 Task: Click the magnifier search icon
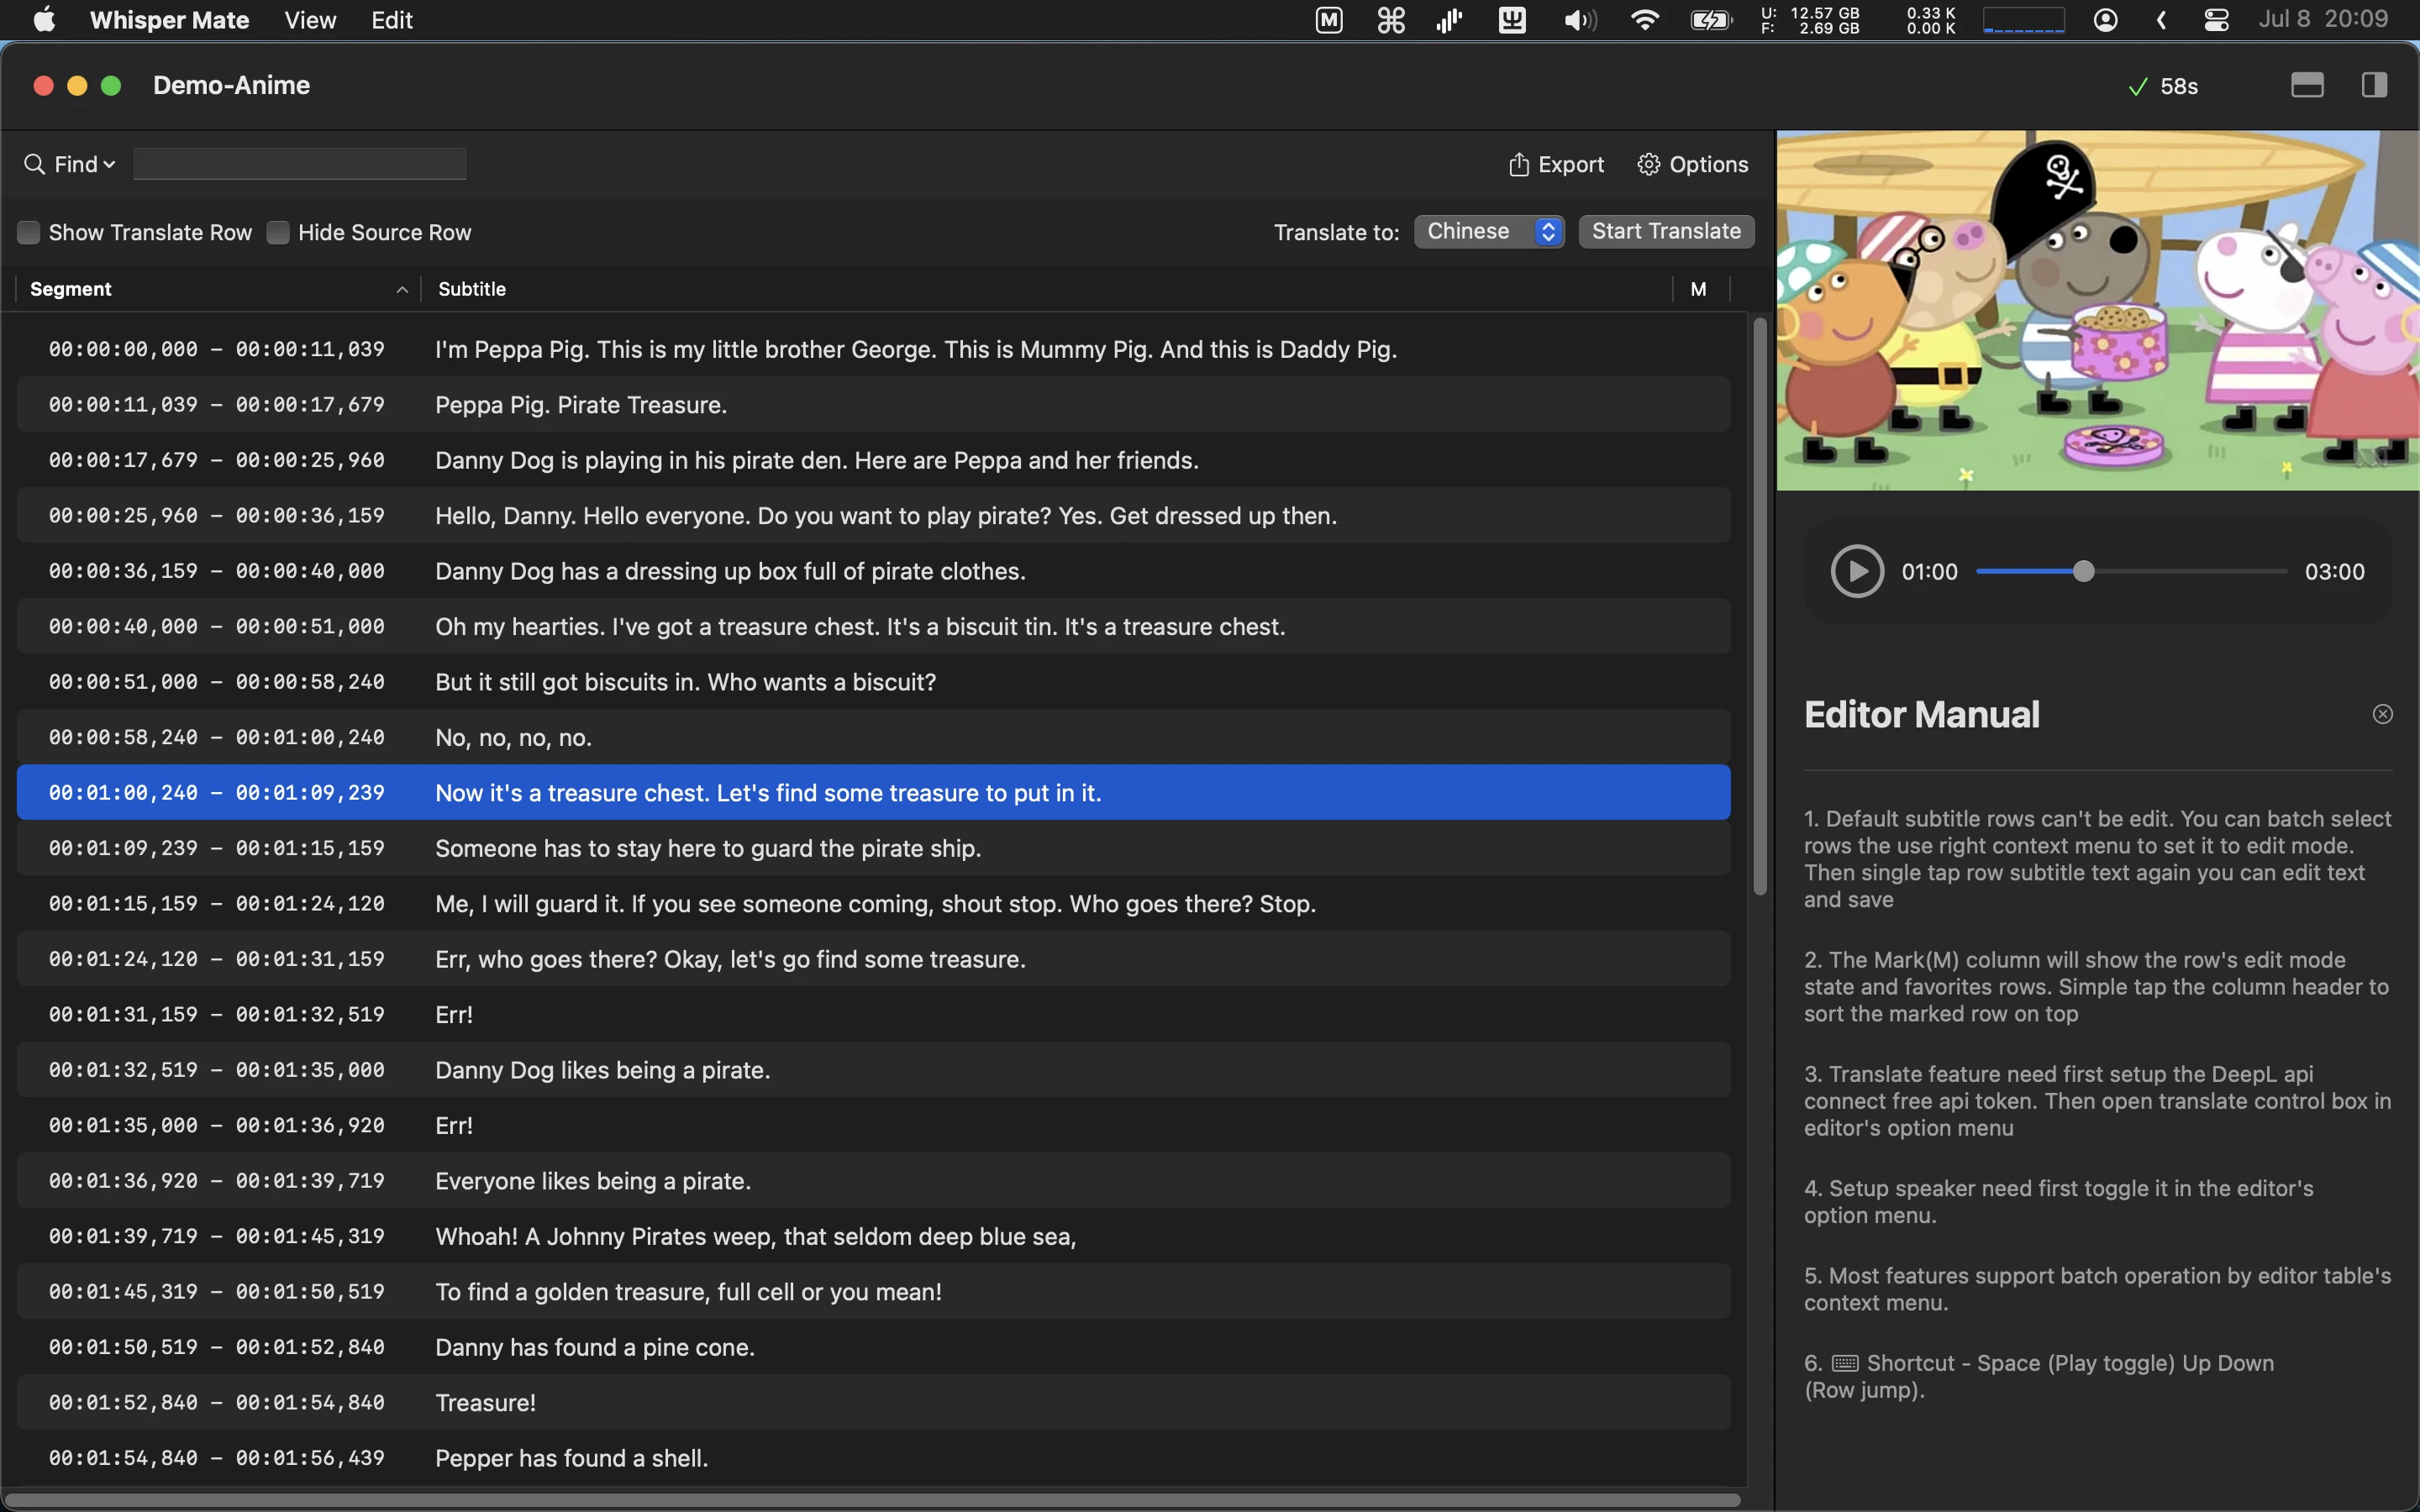click(35, 164)
